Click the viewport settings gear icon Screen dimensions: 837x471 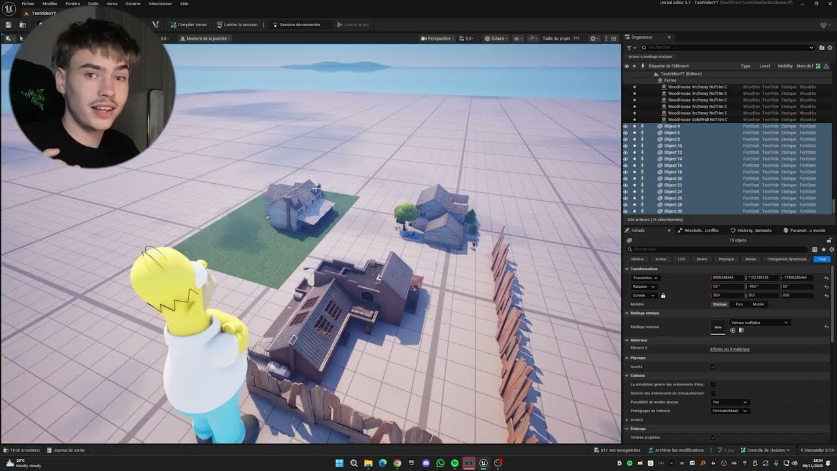[594, 39]
